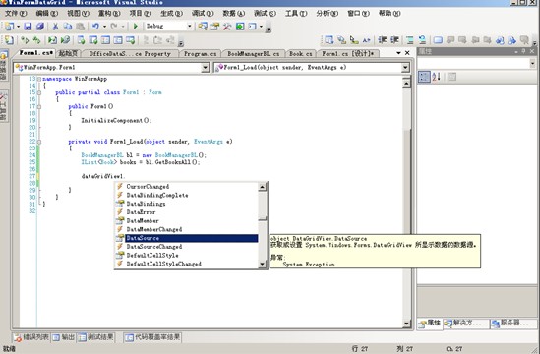Start debugging with the green play icon
Image resolution: width=540 pixels, height=354 pixels.
tap(136, 27)
